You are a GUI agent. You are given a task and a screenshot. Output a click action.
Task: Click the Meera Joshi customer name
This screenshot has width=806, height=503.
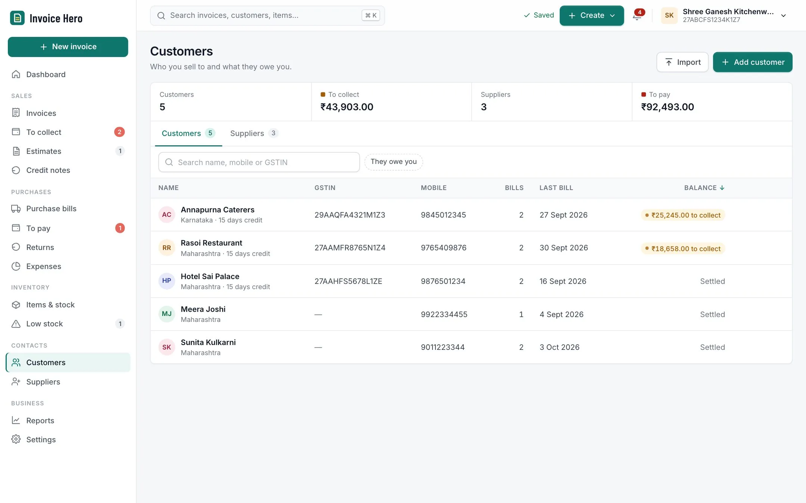coord(203,309)
